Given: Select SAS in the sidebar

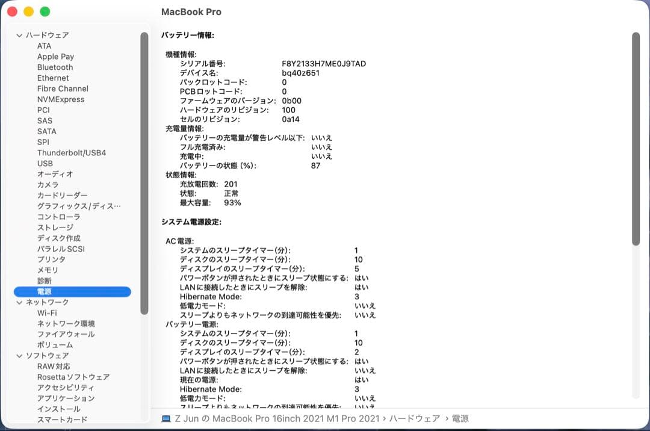Looking at the screenshot, I should 45,121.
